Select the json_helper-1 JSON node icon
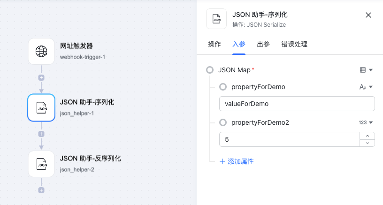383x205 pixels. point(41,107)
